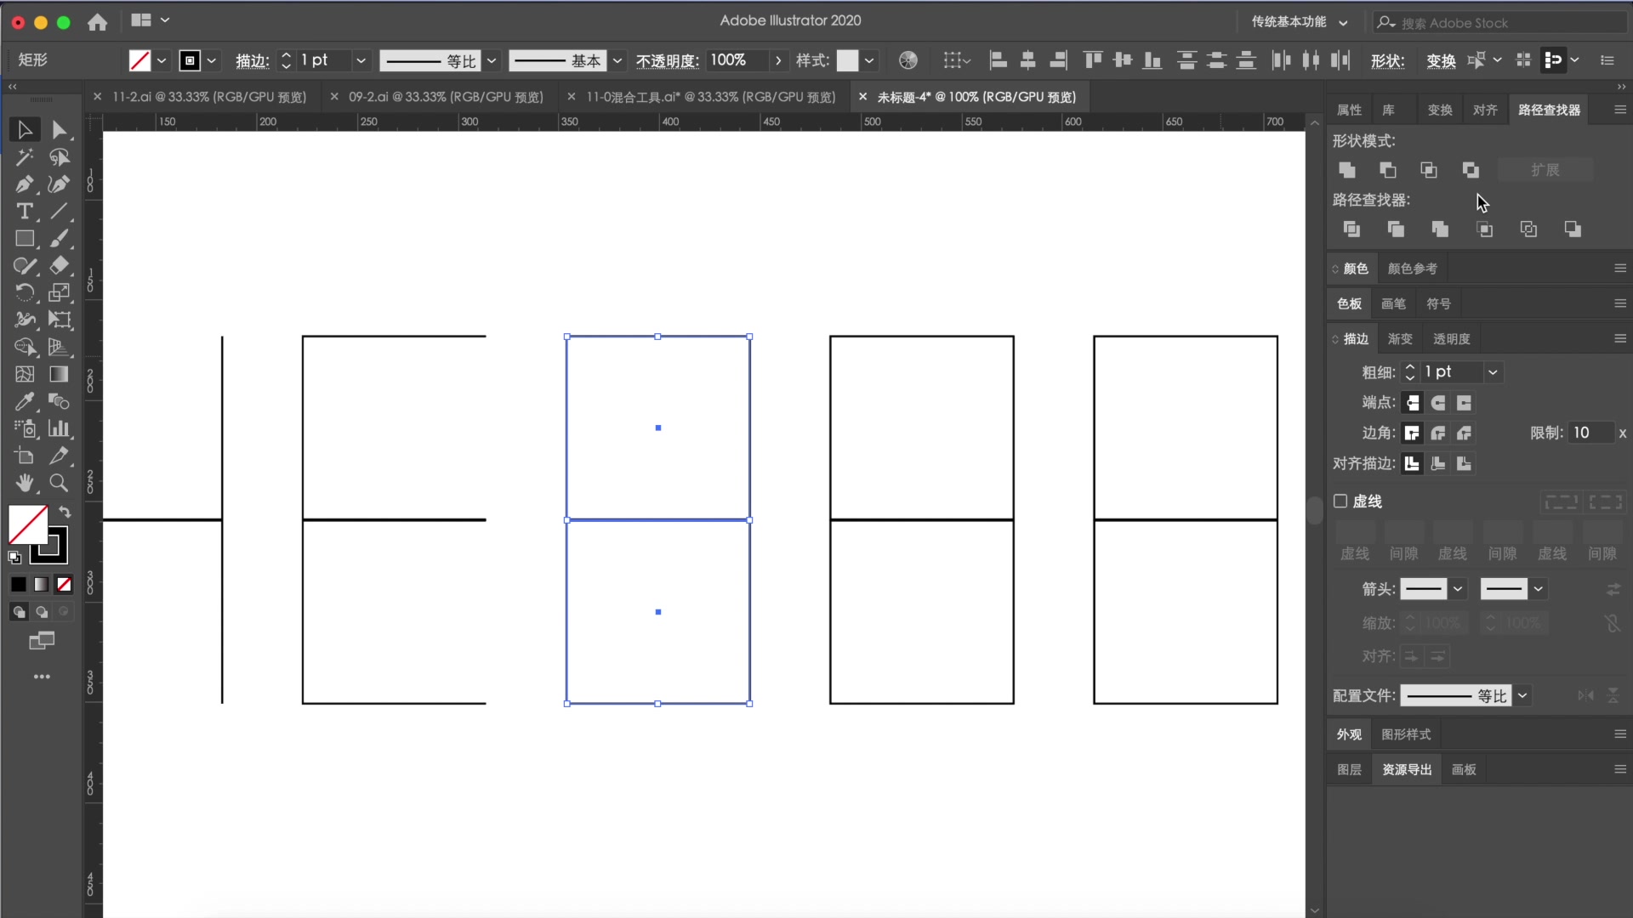Click the Unite shape mode icon
The image size is (1633, 918).
click(x=1347, y=170)
